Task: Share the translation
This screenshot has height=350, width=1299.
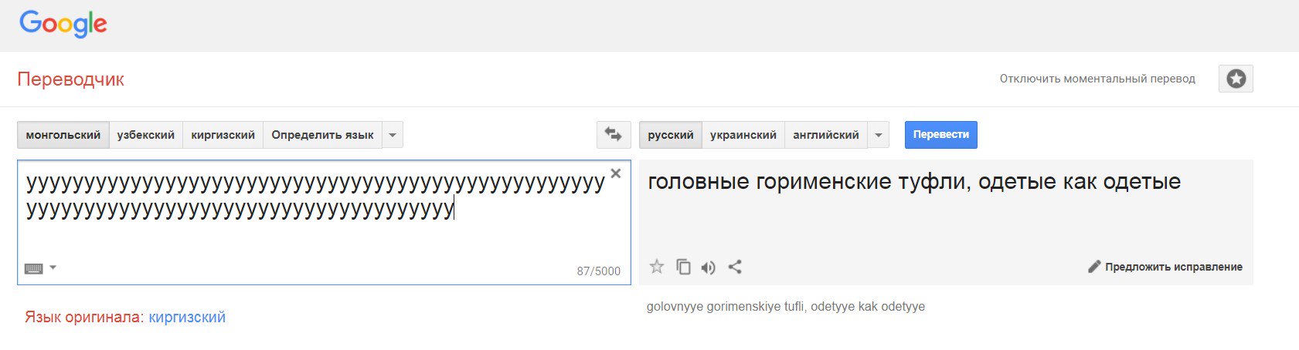Action: 735,267
